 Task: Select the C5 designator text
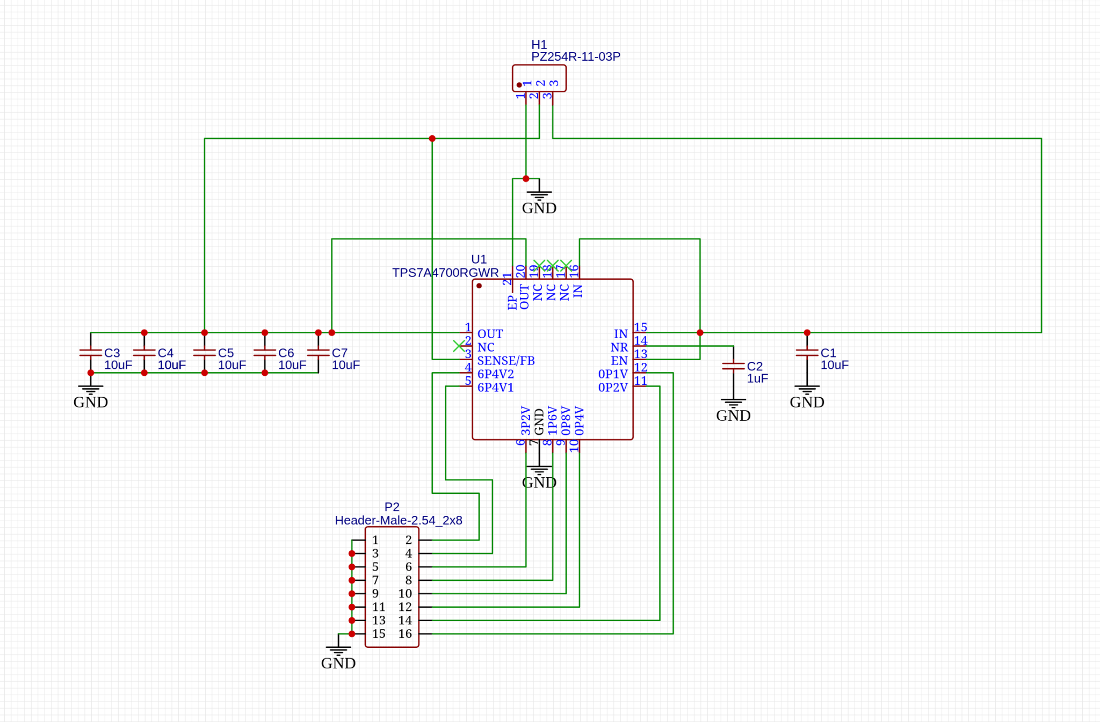[x=226, y=353]
